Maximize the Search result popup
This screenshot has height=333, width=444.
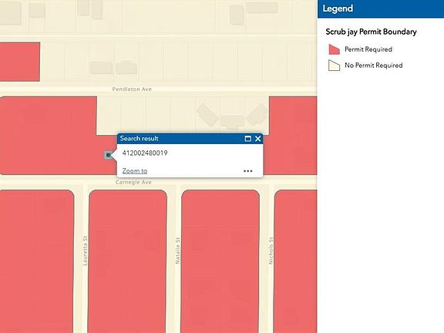(247, 139)
